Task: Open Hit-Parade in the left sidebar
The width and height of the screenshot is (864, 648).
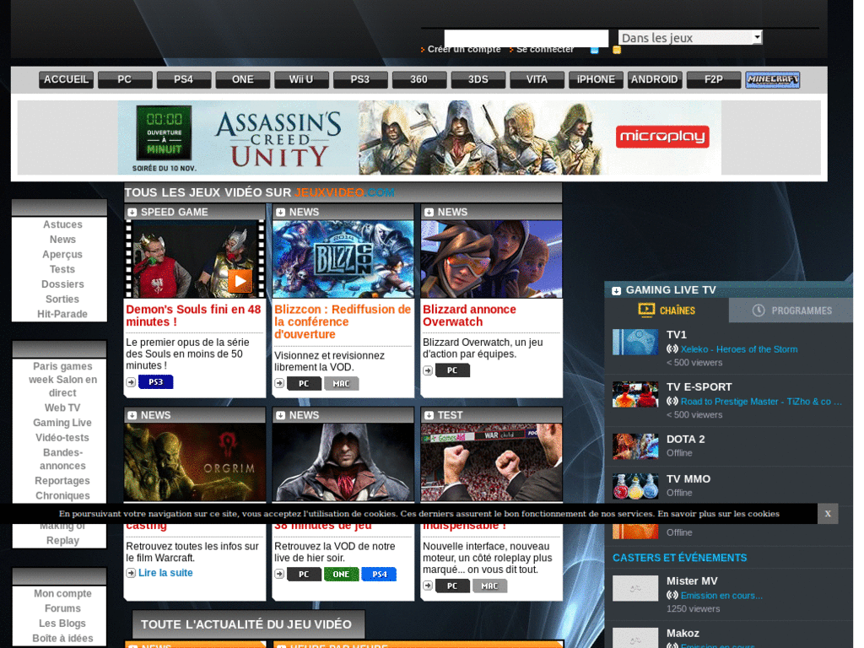Action: pos(62,314)
